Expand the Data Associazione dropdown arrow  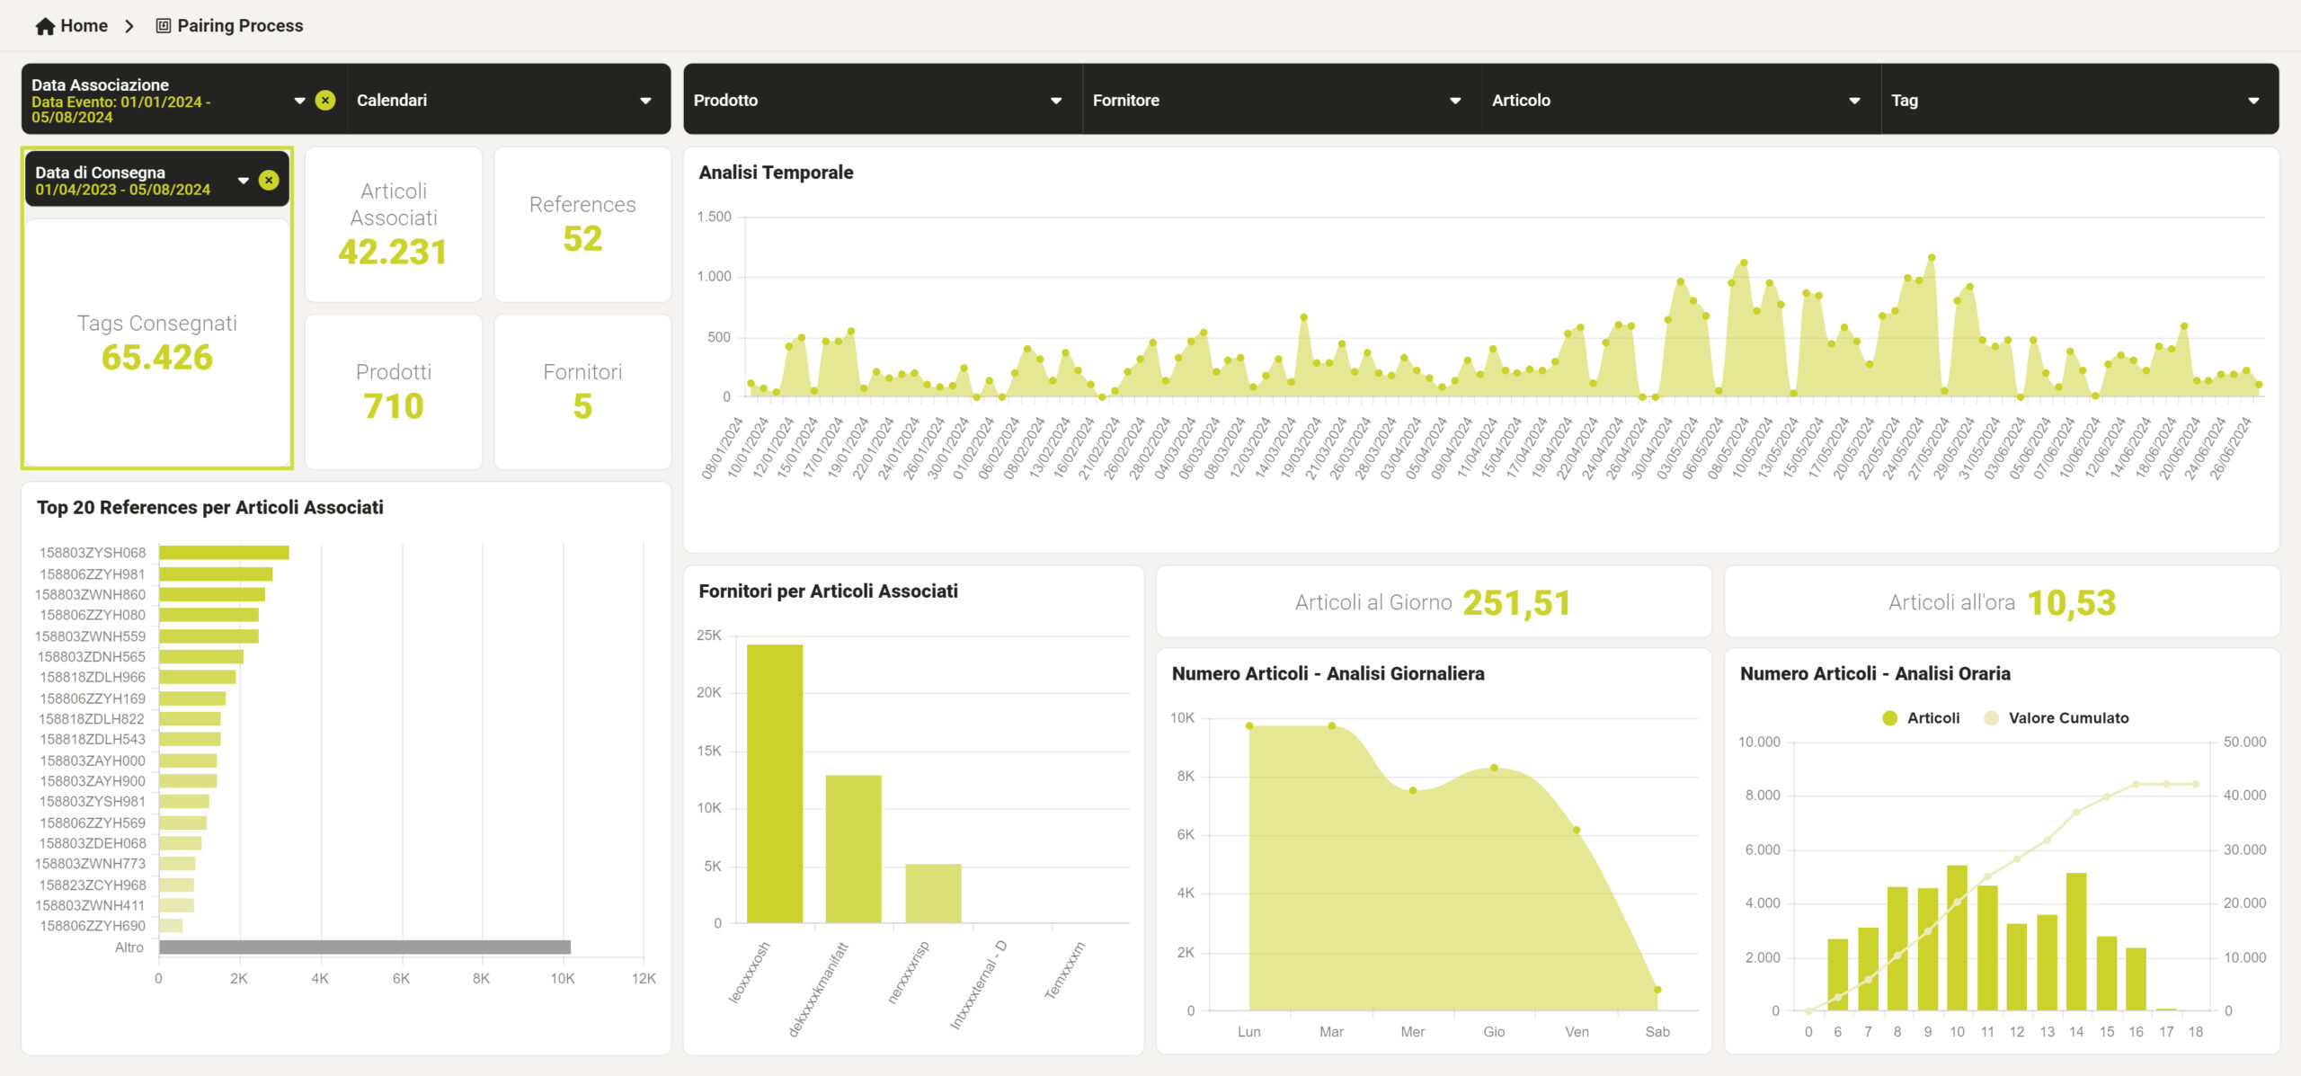[299, 101]
